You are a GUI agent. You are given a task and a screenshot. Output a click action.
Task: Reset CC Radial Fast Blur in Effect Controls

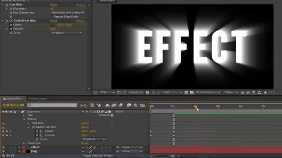[x=53, y=21]
